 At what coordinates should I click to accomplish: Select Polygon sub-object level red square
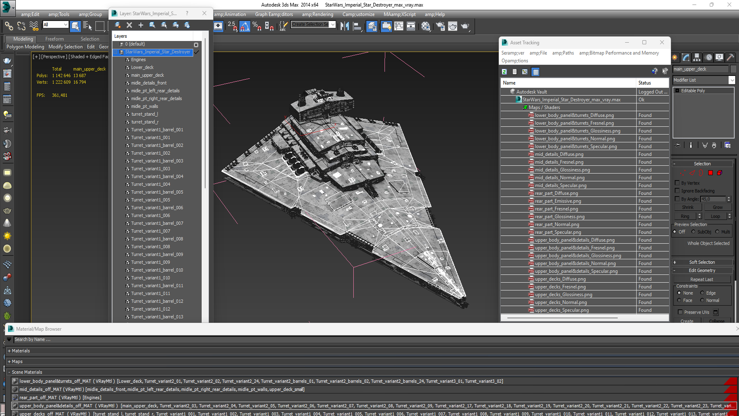click(x=711, y=173)
